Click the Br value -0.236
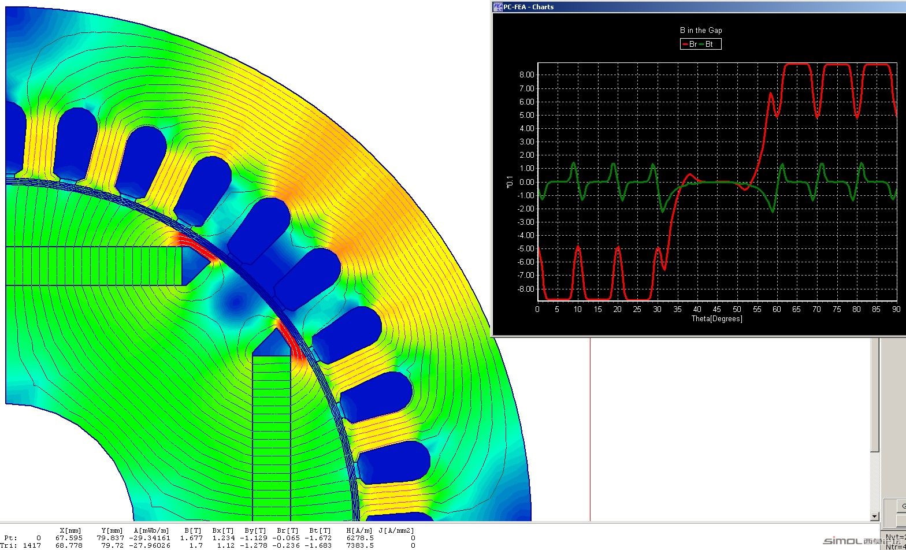Screen dimensions: 906x550 tap(285, 545)
